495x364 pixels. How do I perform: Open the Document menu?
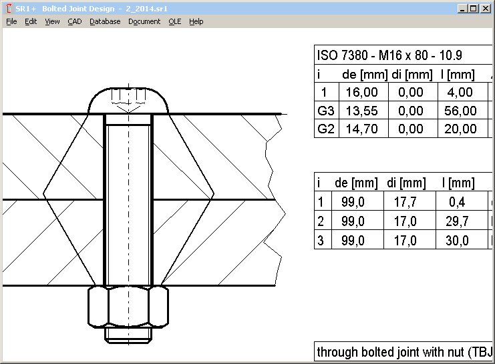coord(144,21)
